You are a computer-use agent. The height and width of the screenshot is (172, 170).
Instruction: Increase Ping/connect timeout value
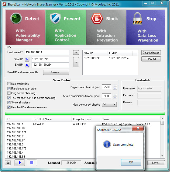pyautogui.click(x=115, y=86)
